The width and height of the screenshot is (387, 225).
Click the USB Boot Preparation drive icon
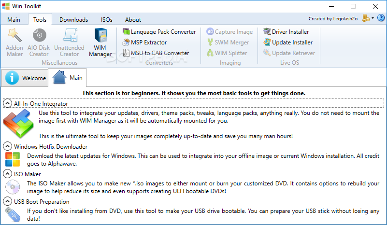(x=13, y=215)
